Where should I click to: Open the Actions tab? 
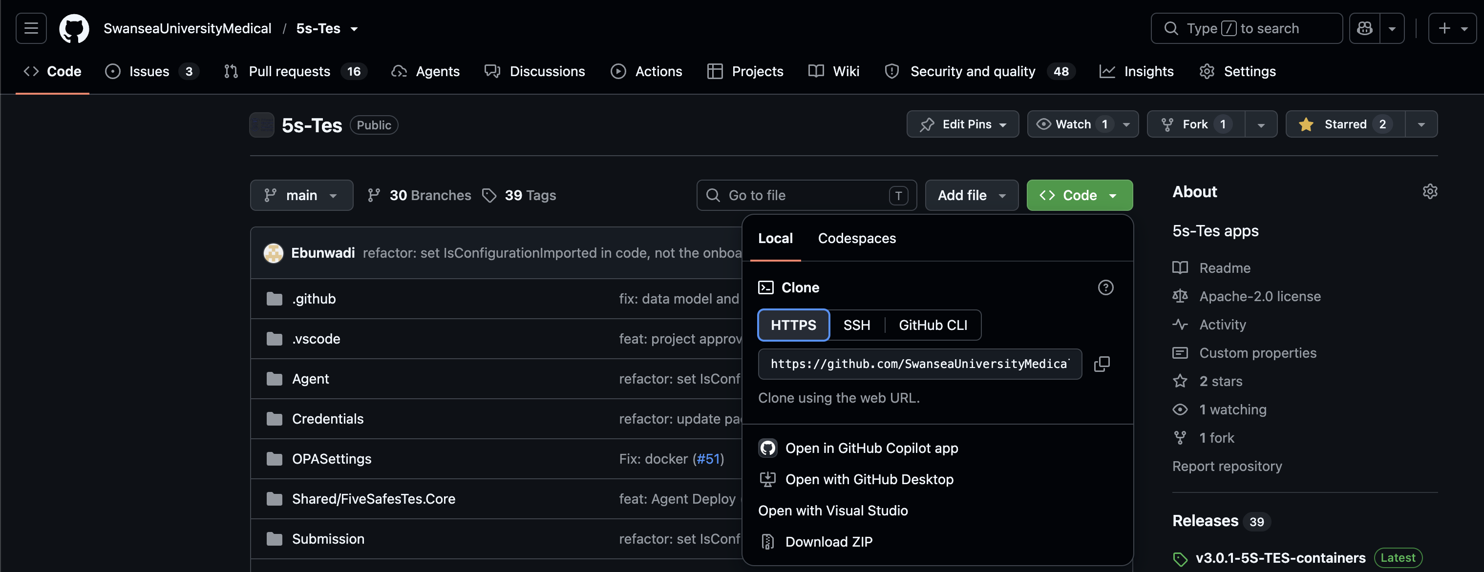click(646, 71)
